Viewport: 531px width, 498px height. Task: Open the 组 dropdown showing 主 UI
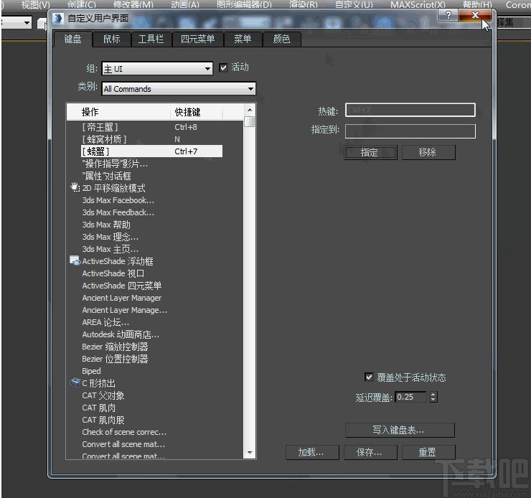pyautogui.click(x=157, y=69)
